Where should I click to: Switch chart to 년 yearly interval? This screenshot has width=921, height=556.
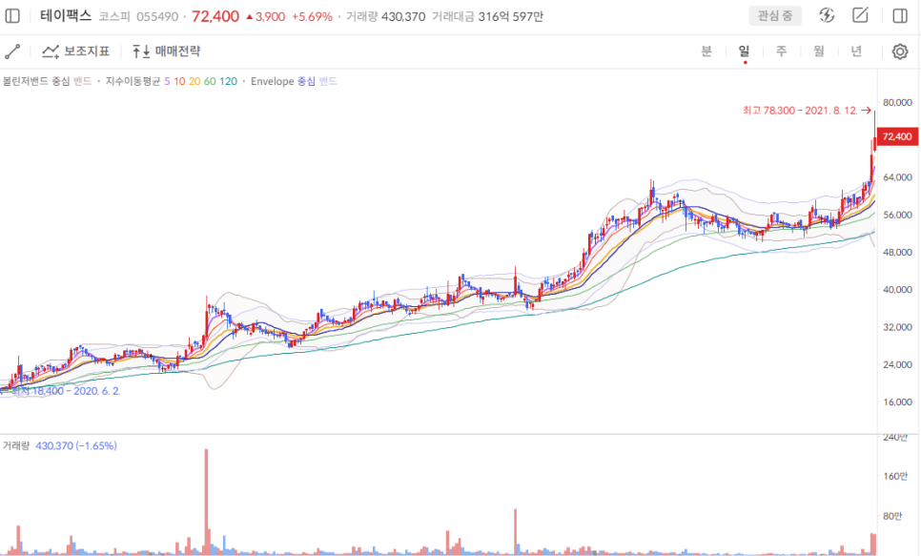pos(856,51)
